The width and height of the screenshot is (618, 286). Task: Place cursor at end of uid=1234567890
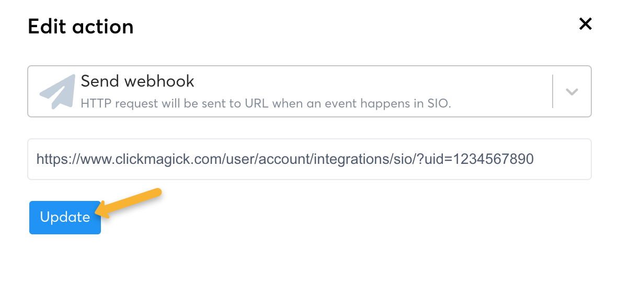click(x=534, y=159)
